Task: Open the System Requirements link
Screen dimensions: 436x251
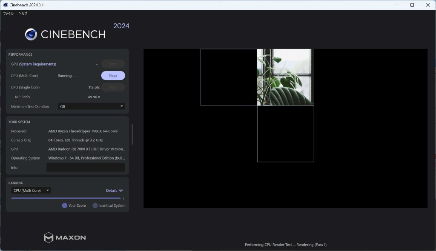Action: pyautogui.click(x=37, y=64)
